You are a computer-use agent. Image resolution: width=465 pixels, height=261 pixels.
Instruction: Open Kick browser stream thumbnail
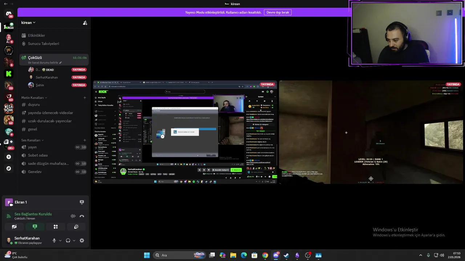[185, 132]
